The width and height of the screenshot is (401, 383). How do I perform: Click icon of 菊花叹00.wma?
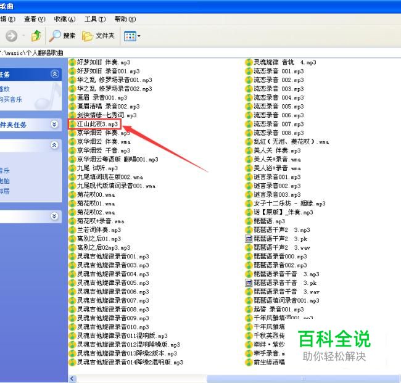[73, 194]
